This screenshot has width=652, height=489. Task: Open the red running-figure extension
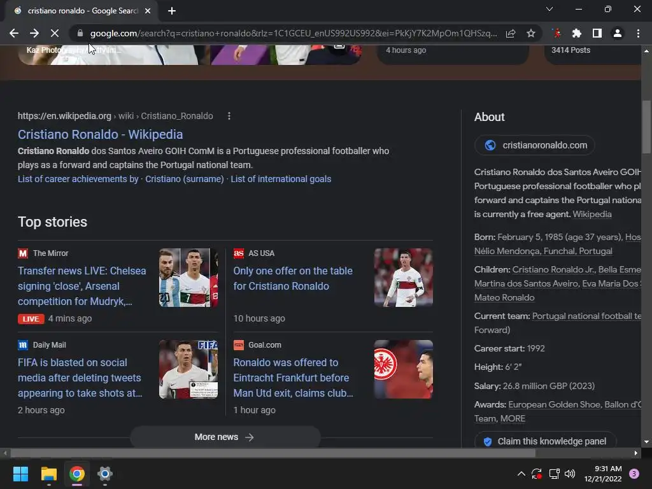point(556,33)
